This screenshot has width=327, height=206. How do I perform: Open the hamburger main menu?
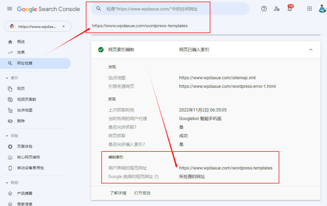(10, 9)
